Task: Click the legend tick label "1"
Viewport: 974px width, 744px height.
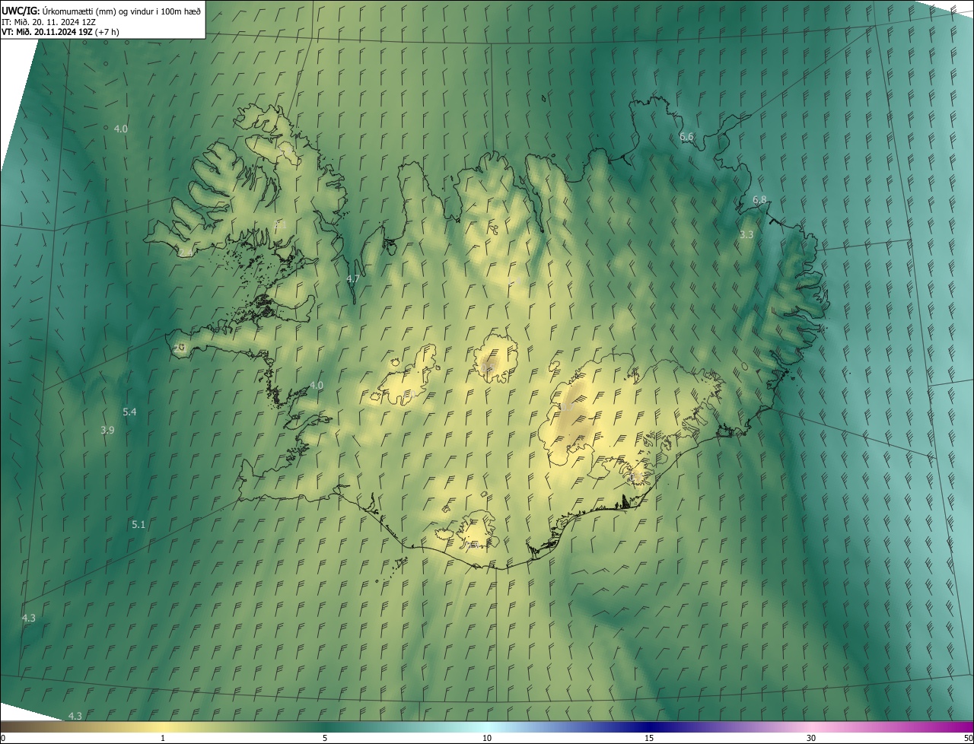Action: [x=163, y=739]
